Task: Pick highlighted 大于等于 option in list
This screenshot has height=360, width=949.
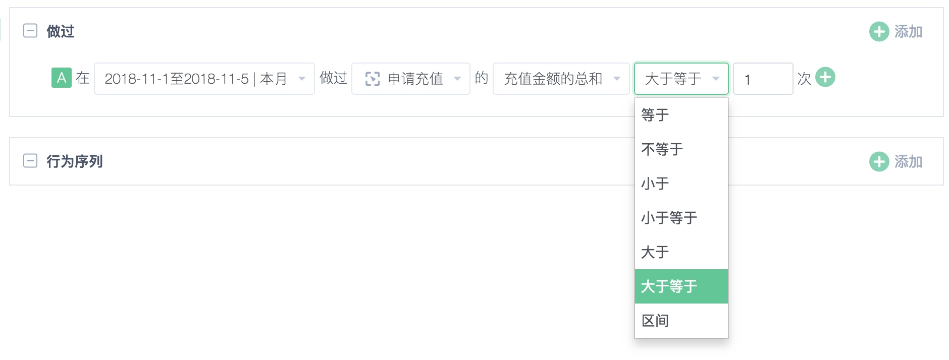Action: click(x=681, y=286)
